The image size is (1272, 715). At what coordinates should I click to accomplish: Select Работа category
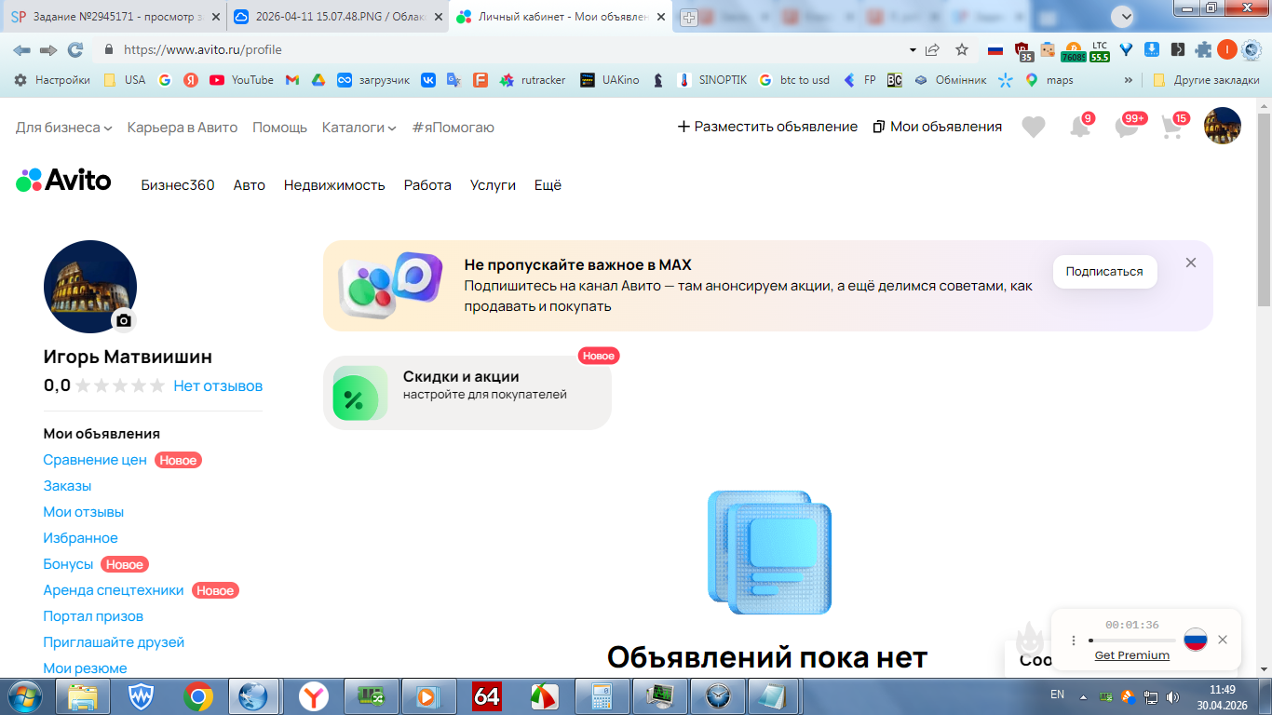tap(427, 185)
